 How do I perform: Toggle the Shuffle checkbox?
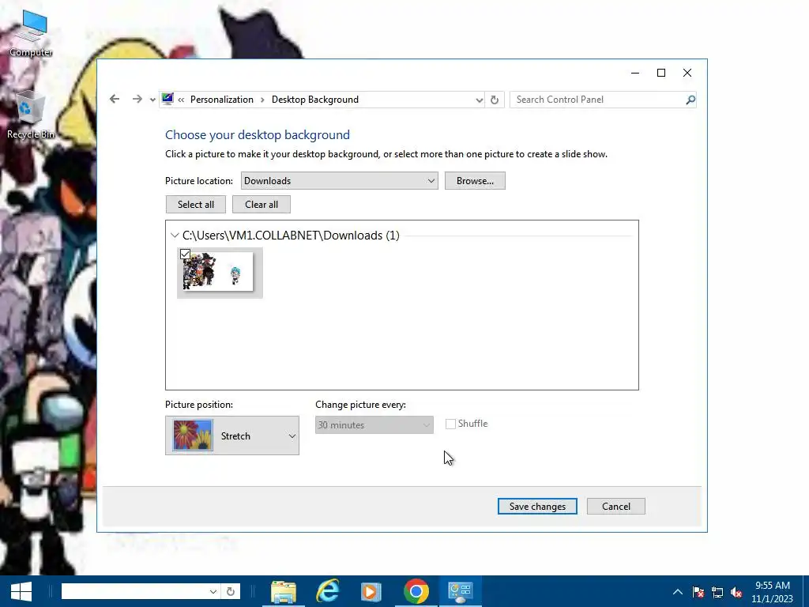coord(450,424)
